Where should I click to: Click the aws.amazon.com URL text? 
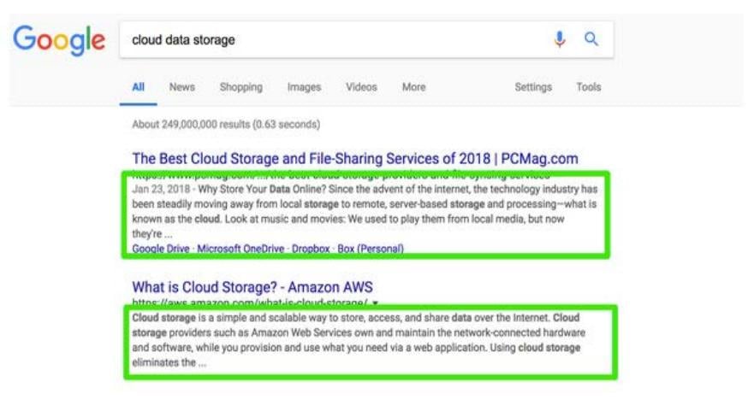pyautogui.click(x=250, y=302)
